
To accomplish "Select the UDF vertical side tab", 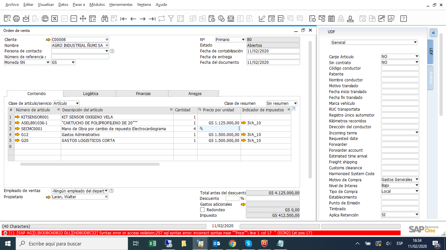I will (x=431, y=51).
